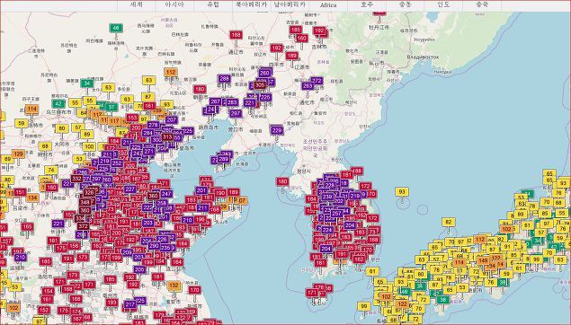Open the purple 257 marker

coord(336,214)
